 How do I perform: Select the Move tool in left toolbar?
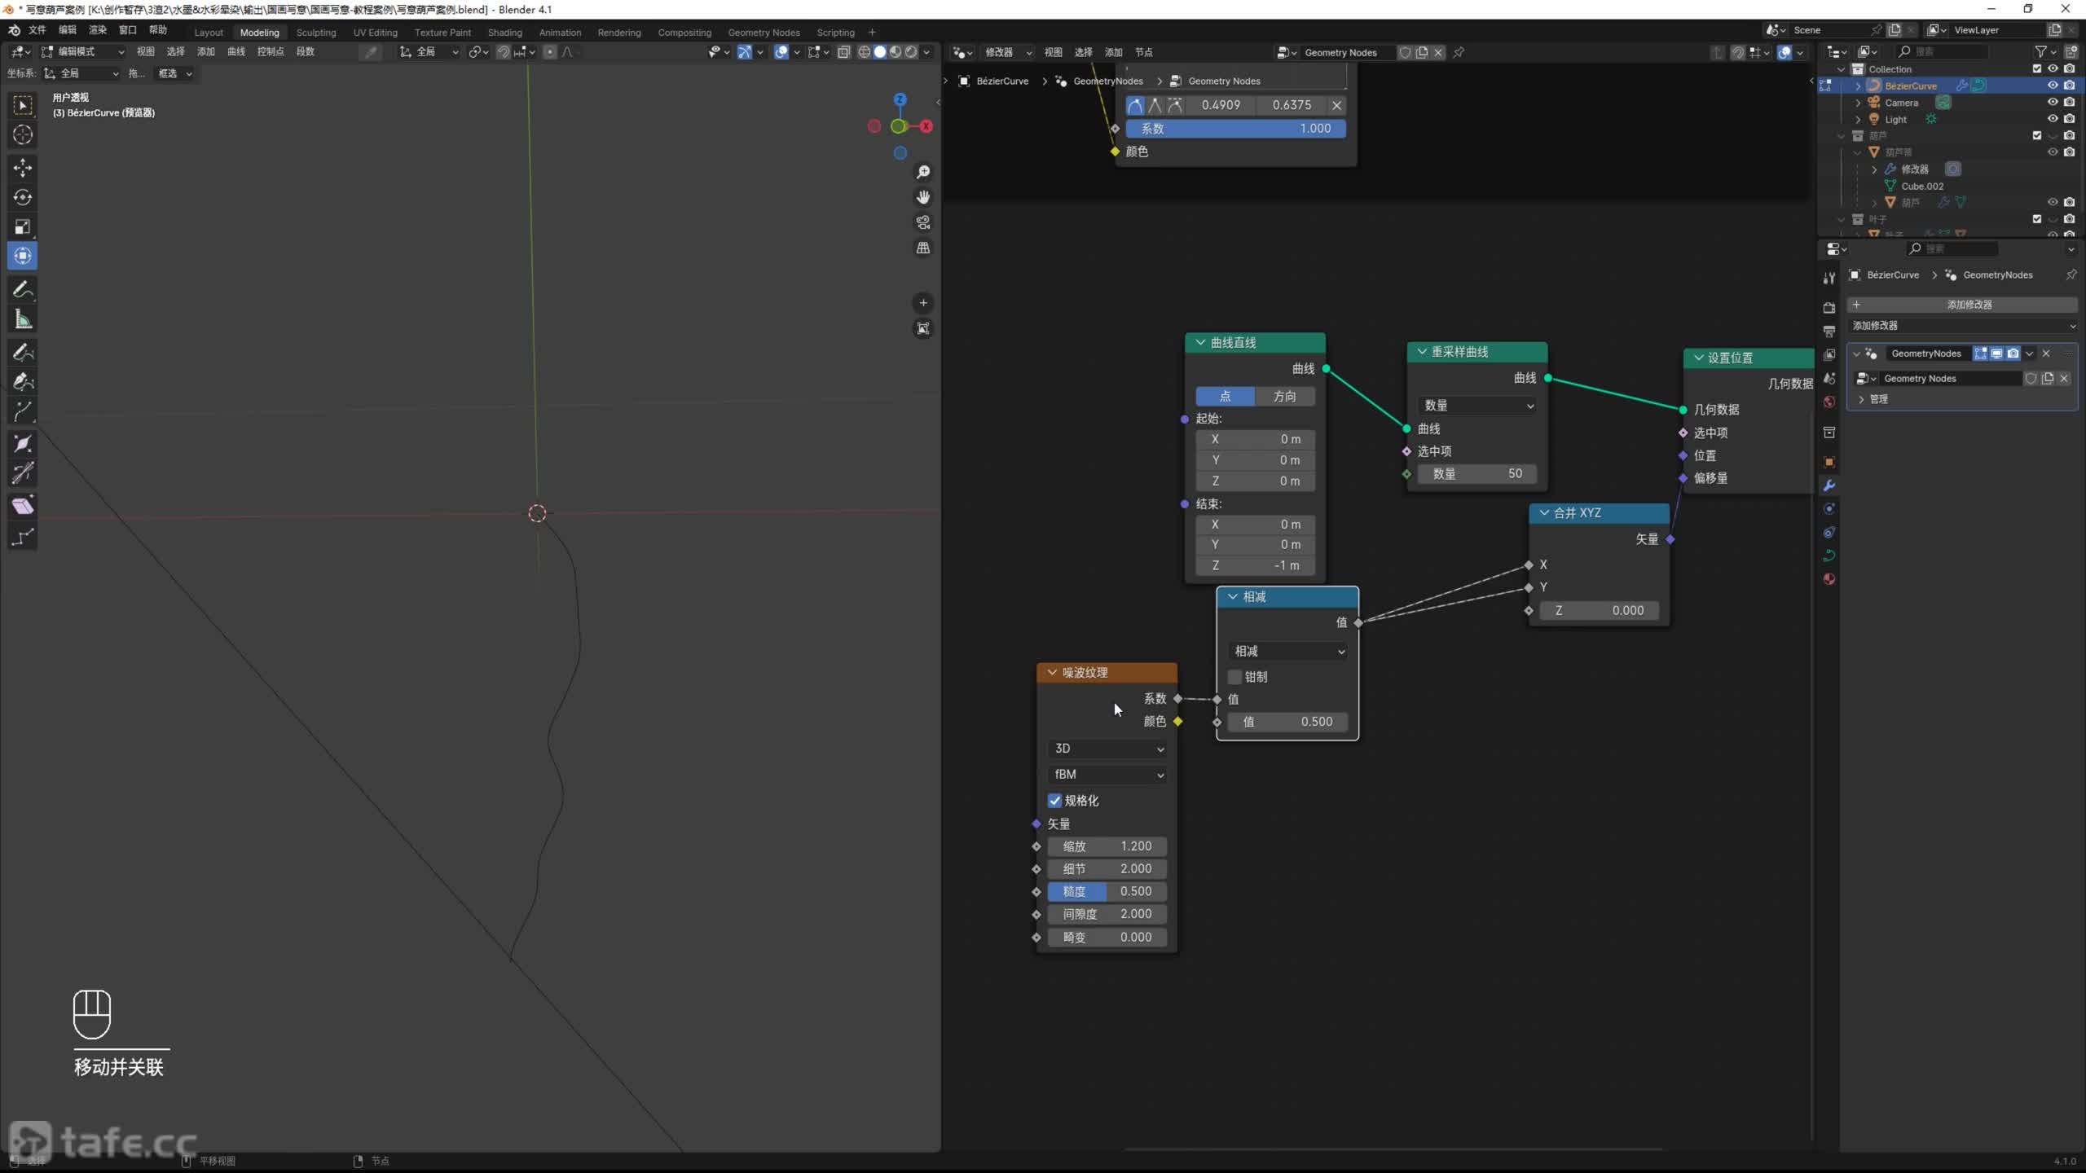click(22, 168)
